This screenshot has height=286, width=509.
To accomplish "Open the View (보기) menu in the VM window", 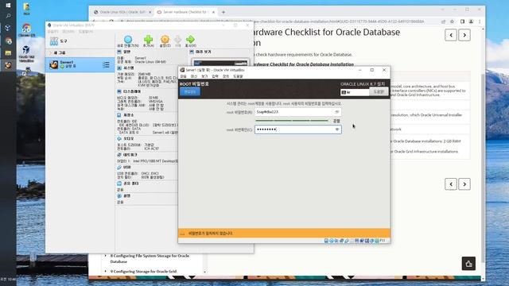I will click(x=204, y=76).
